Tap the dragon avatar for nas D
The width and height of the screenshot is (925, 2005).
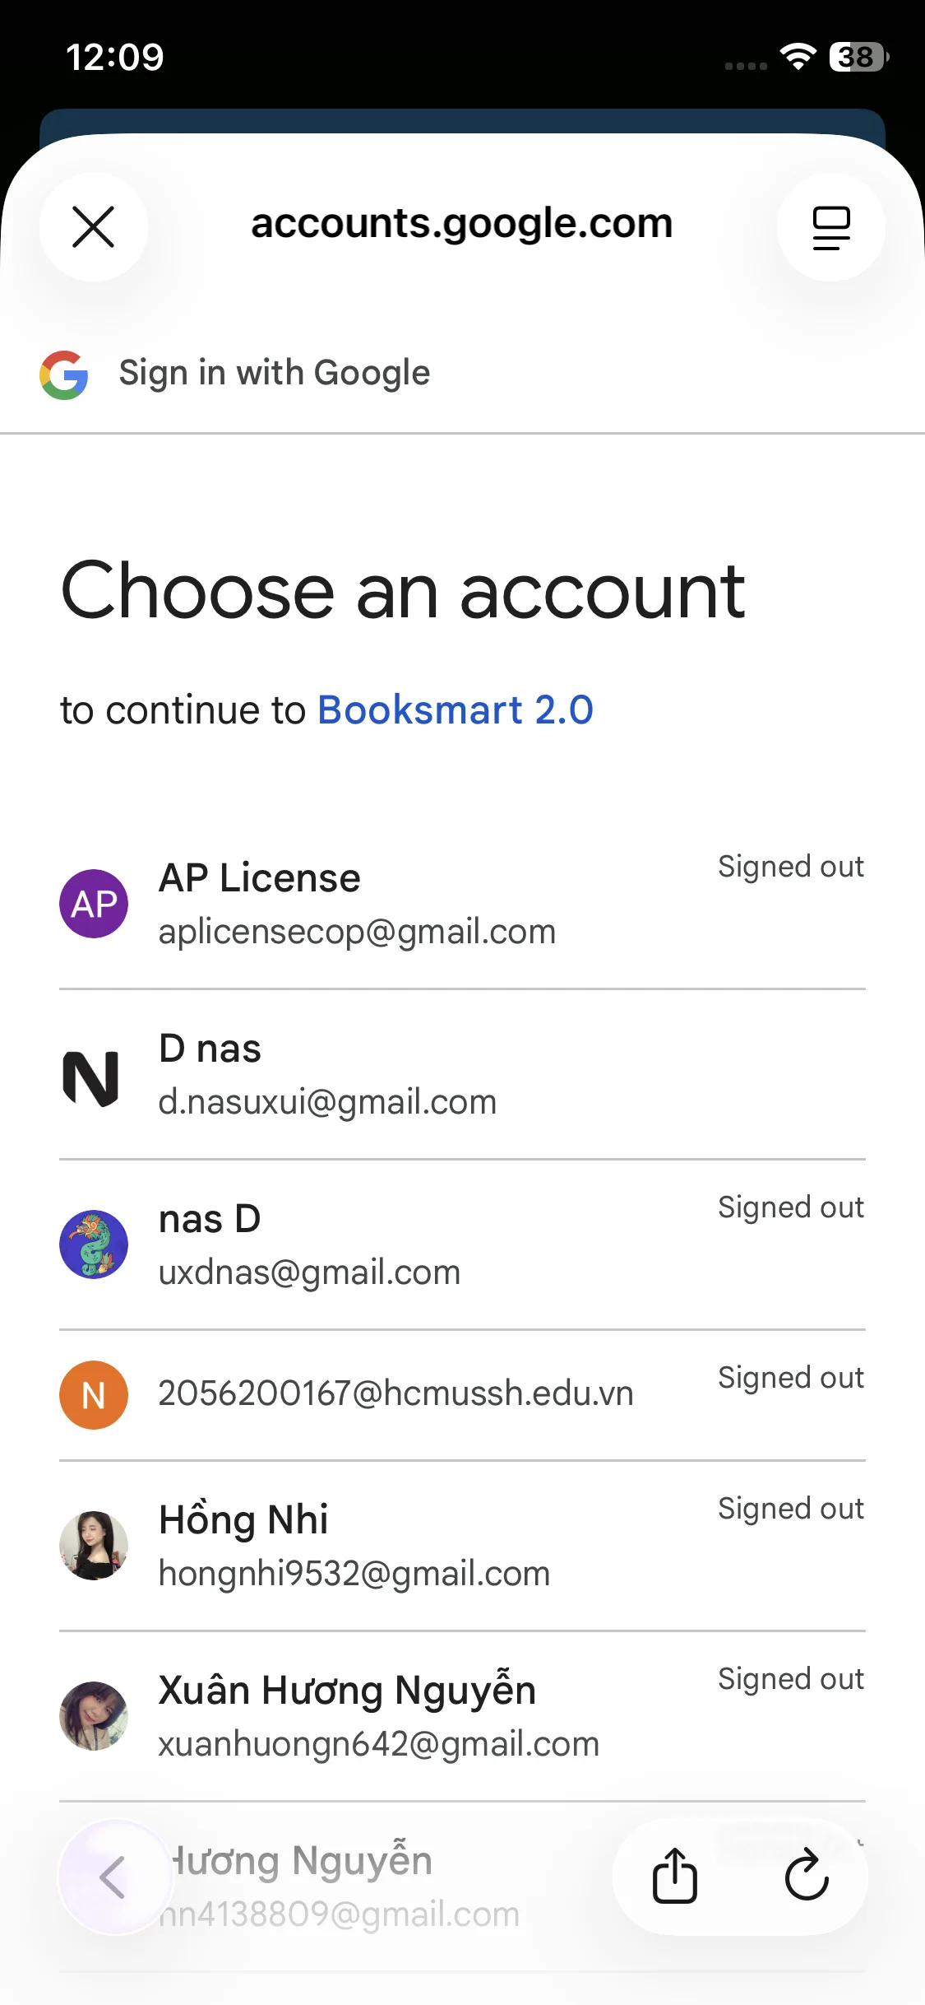click(94, 1244)
